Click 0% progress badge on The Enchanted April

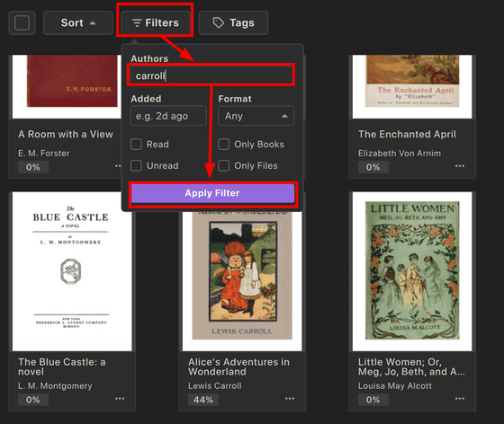373,167
